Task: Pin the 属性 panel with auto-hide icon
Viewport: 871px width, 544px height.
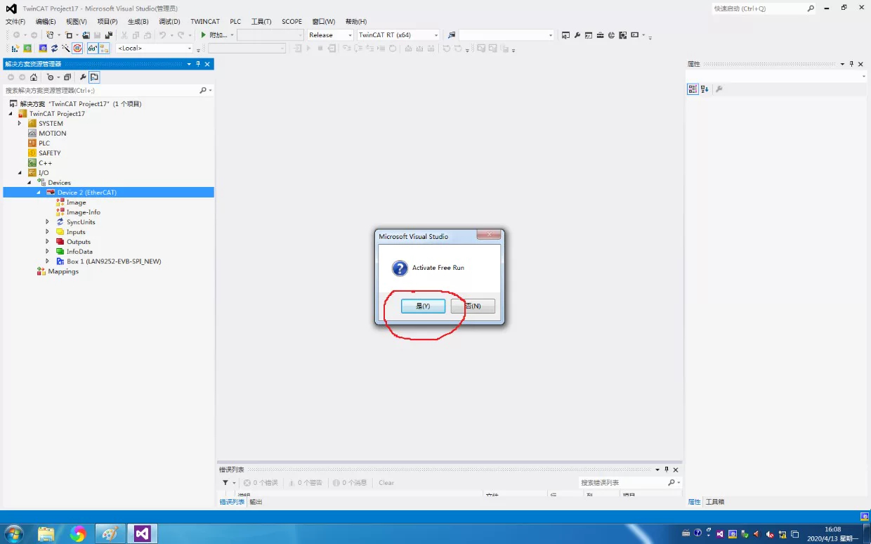Action: (851, 64)
